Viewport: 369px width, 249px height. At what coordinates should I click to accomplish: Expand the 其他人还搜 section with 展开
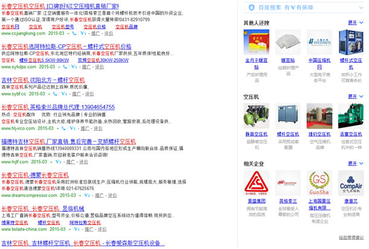(355, 23)
